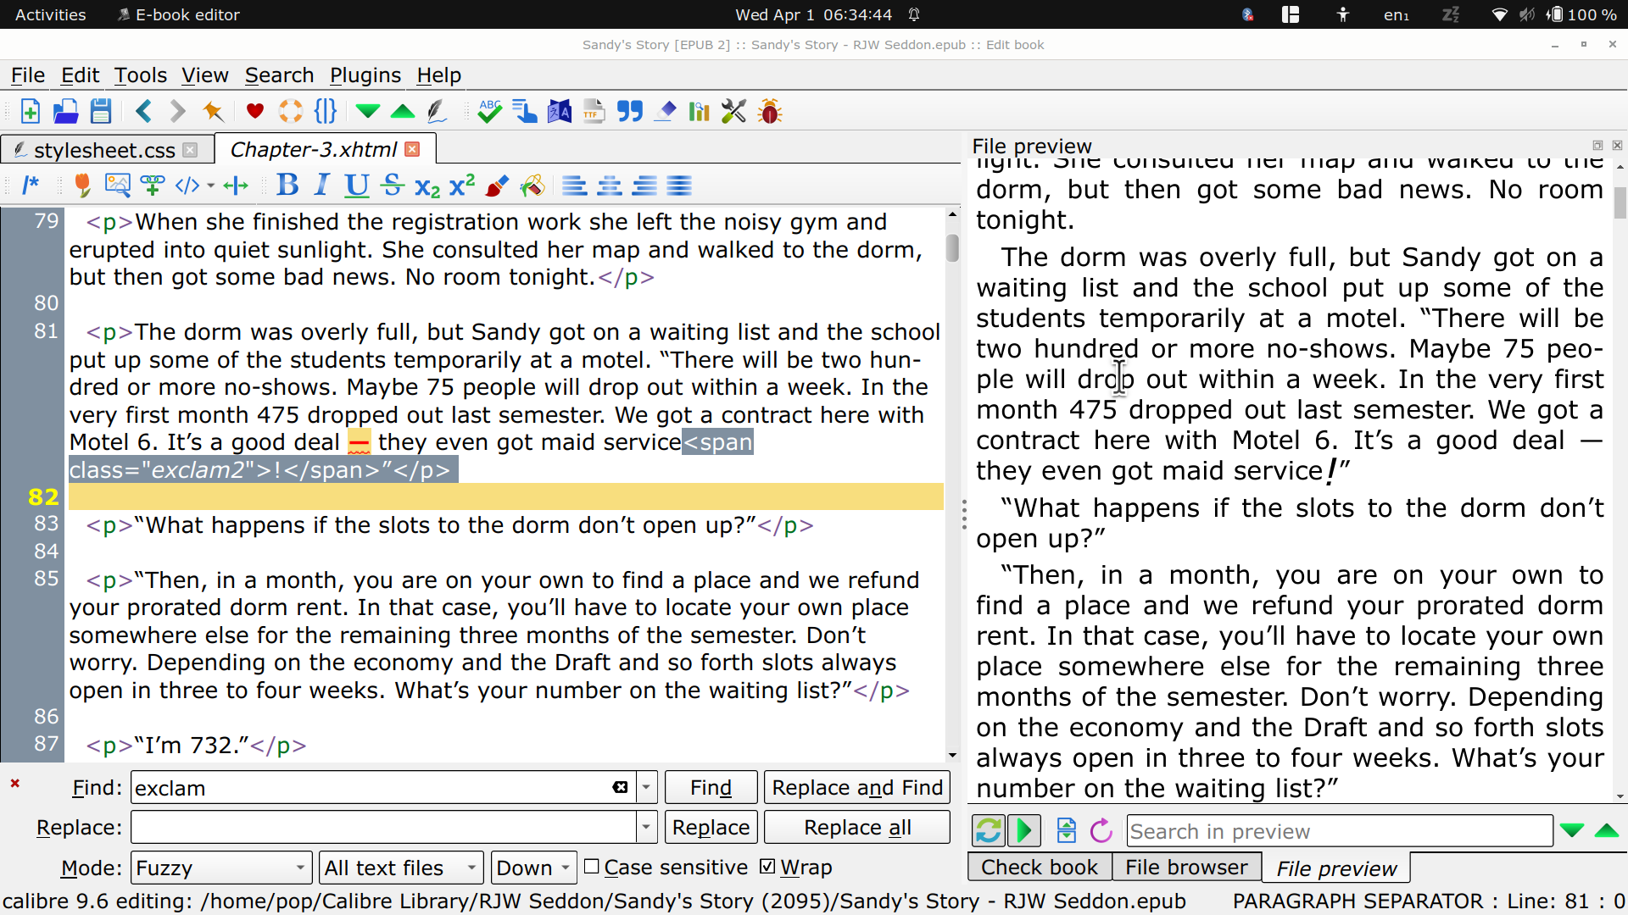The width and height of the screenshot is (1628, 915).
Task: Switch to the stylesheet.css tab
Action: [x=103, y=150]
